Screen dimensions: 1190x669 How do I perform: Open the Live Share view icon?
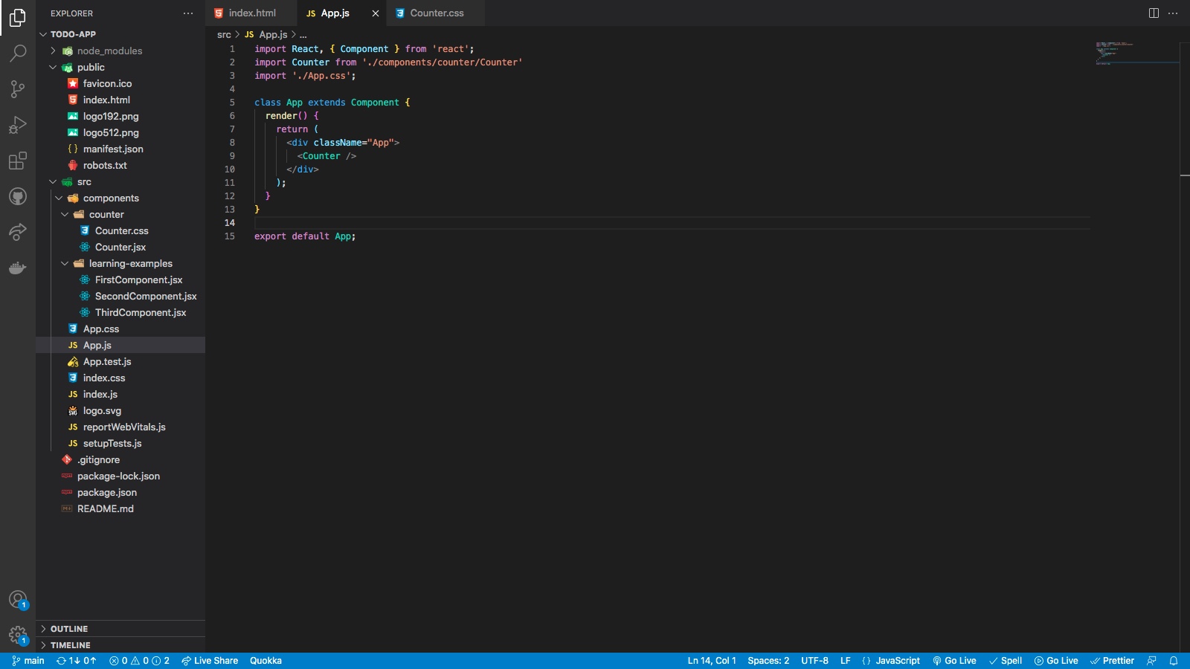pos(18,232)
